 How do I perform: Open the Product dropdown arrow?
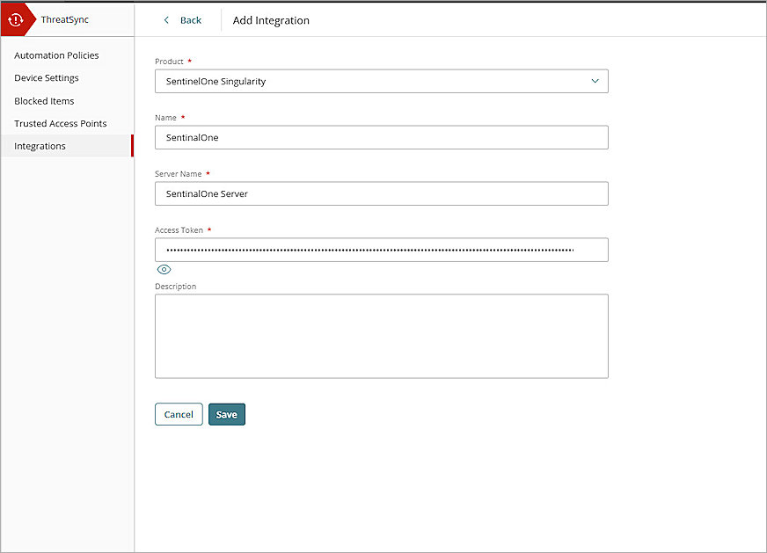595,81
